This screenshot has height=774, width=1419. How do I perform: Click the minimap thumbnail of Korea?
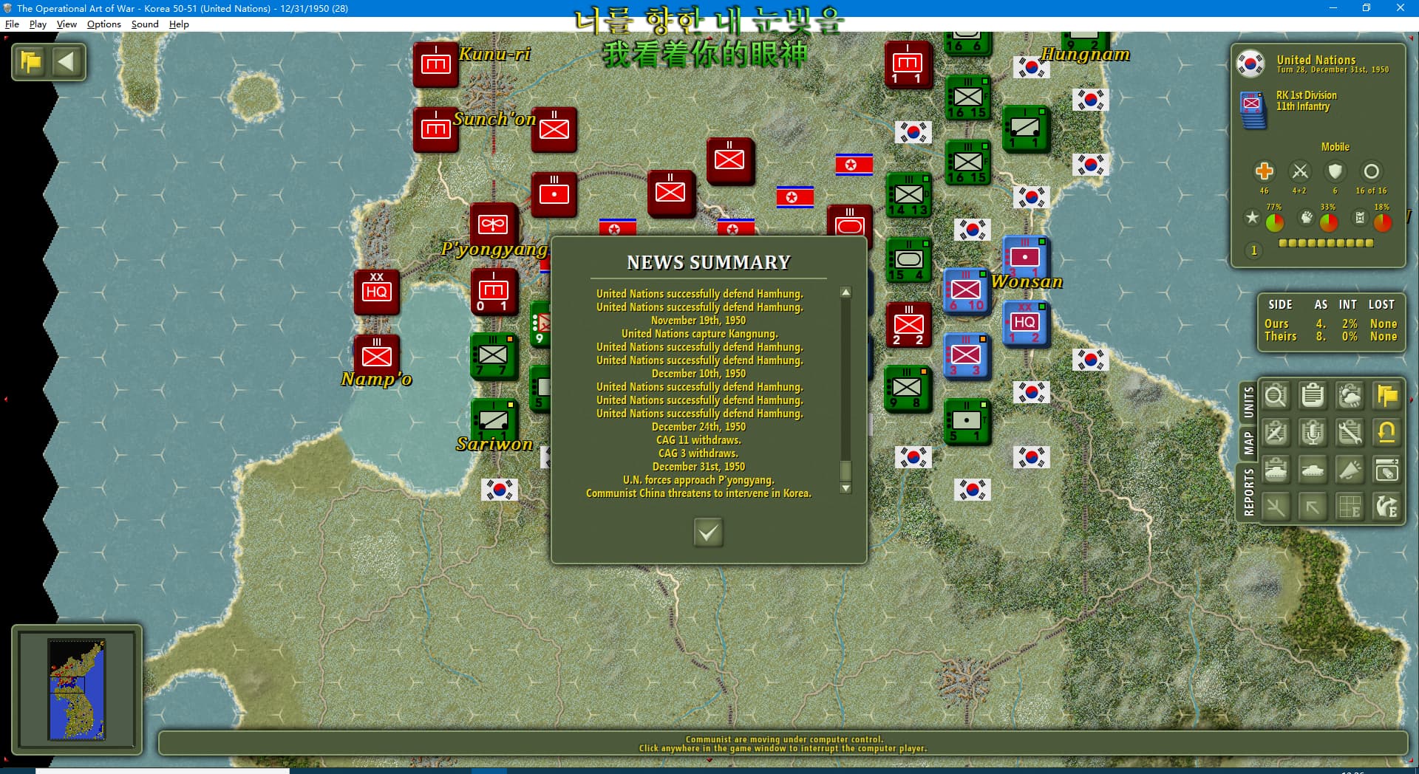[77, 689]
